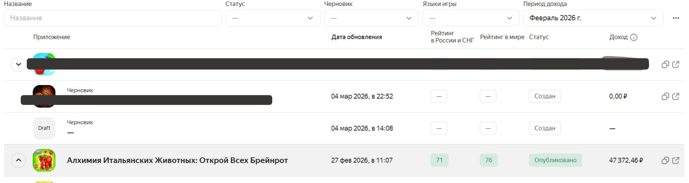Click the Рейтинг в мире column header
Screen dimensions: 689x183
click(x=502, y=37)
